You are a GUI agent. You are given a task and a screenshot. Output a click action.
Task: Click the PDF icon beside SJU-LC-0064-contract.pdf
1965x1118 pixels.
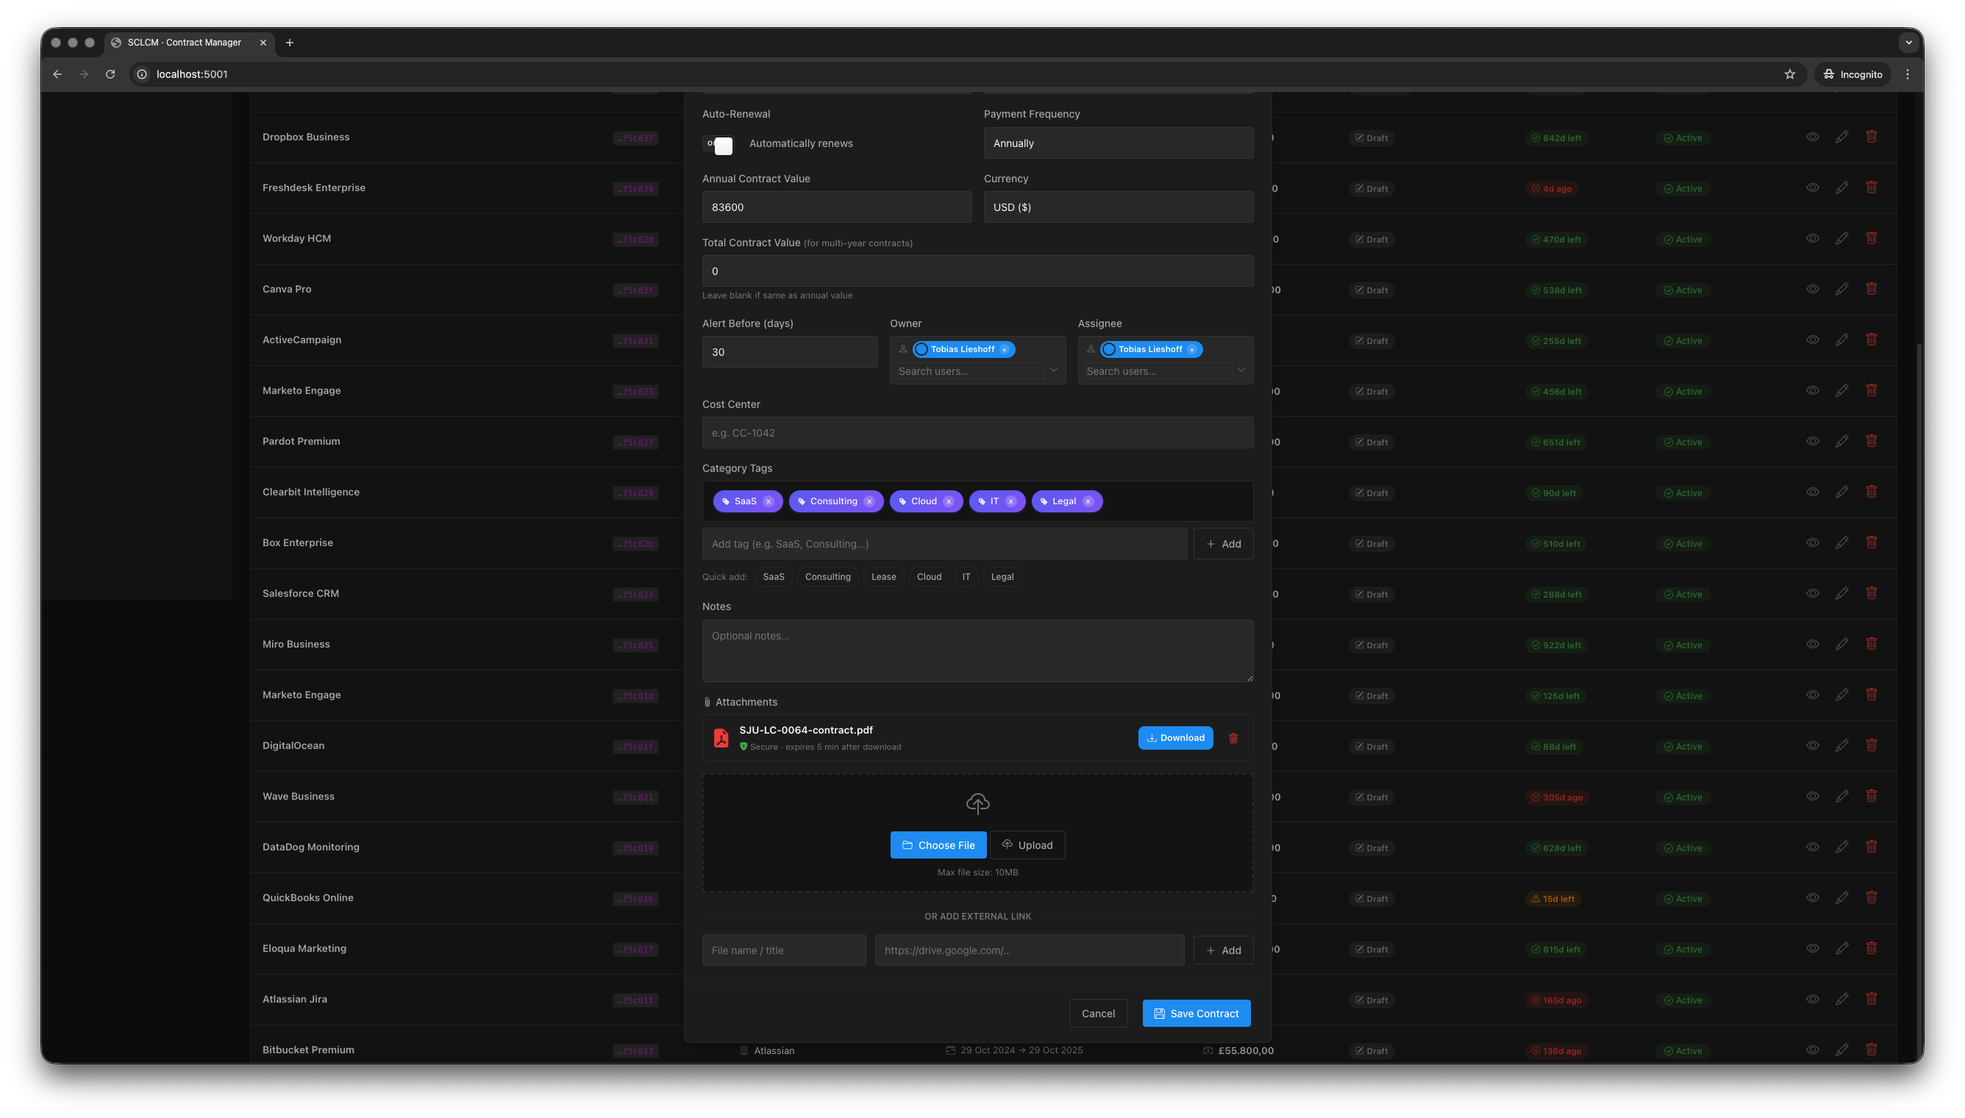pos(721,737)
